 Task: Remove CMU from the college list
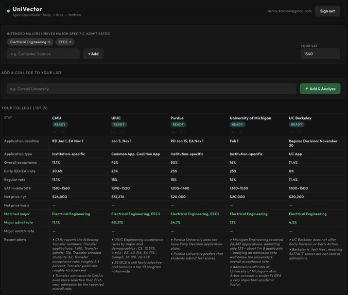point(63,132)
